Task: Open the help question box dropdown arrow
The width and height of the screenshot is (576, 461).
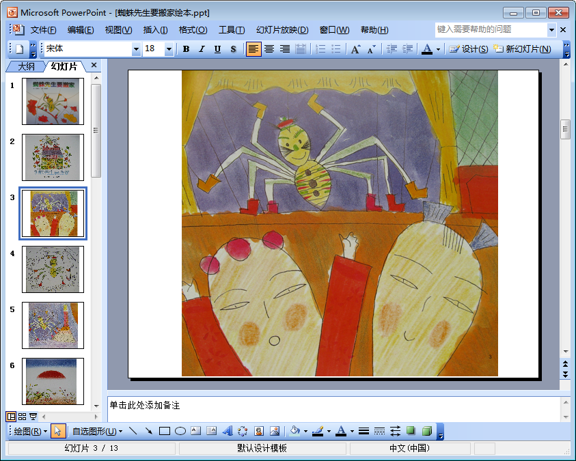Action: (x=552, y=30)
